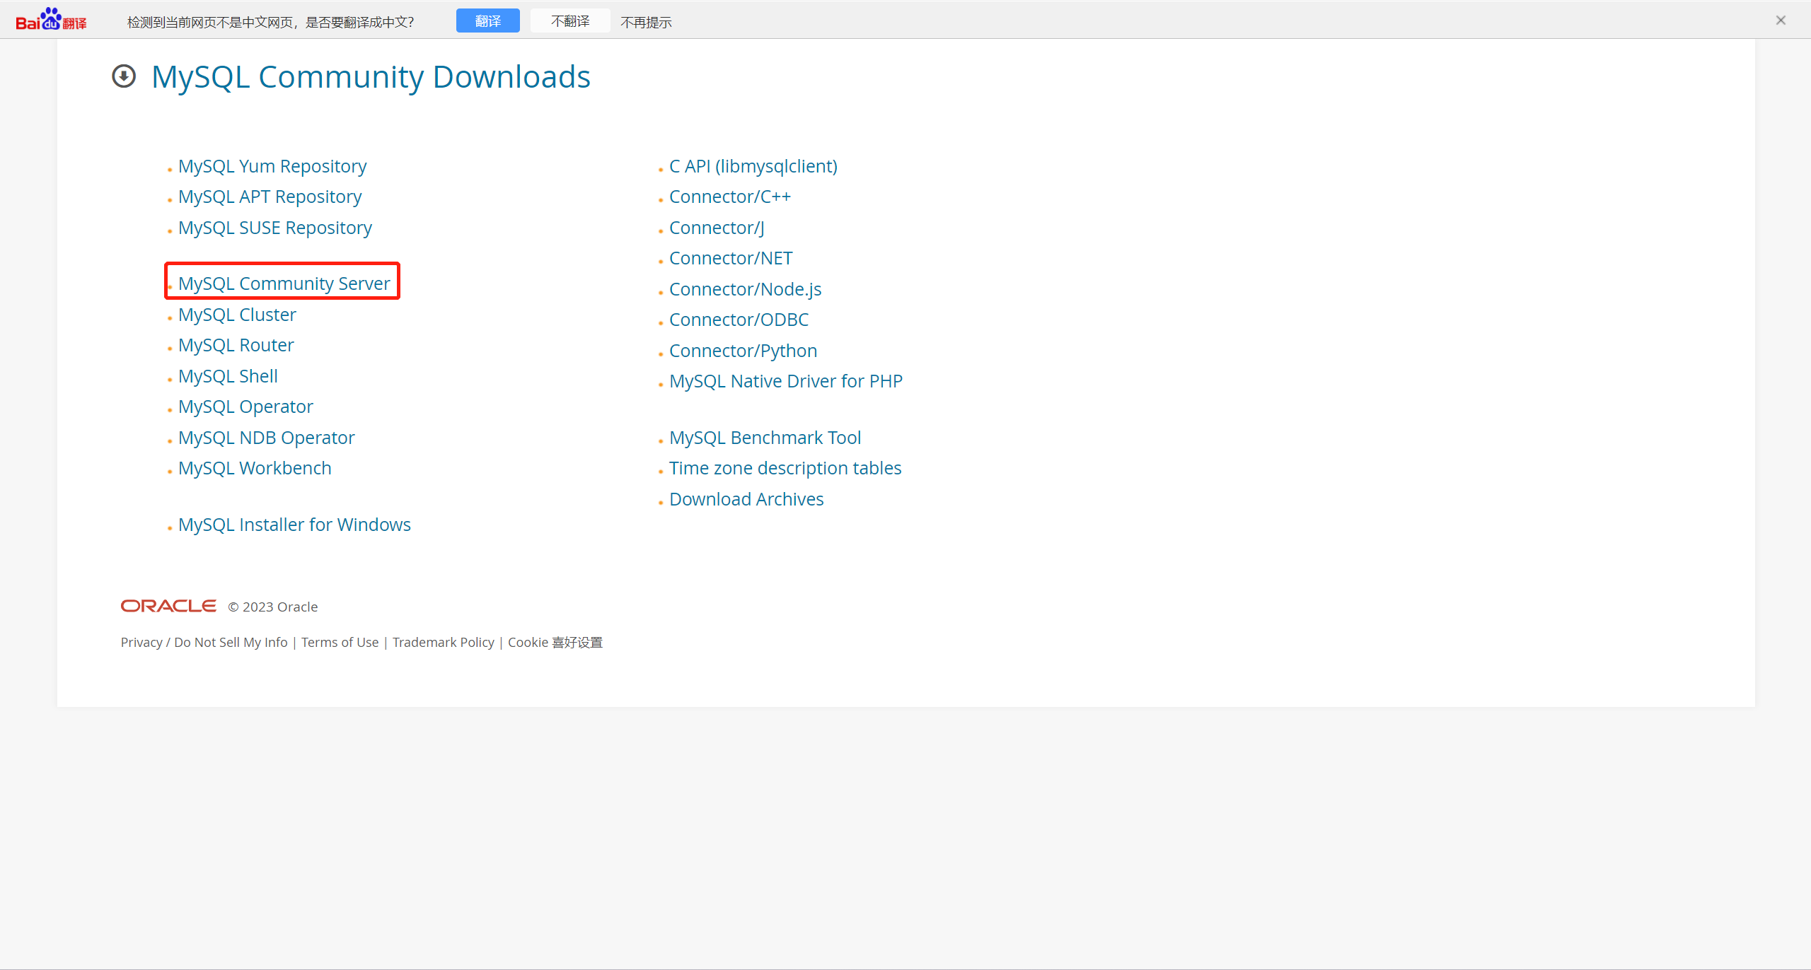Select MySQL Operator link
Viewport: 1811px width, 970px height.
pos(245,407)
